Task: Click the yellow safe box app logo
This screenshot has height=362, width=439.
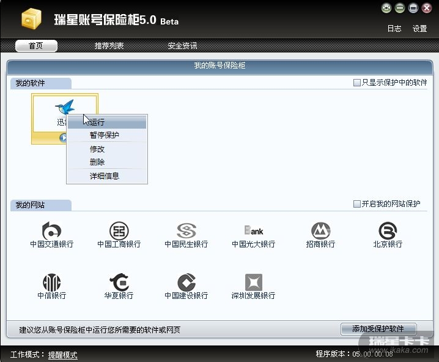Action: [31, 18]
